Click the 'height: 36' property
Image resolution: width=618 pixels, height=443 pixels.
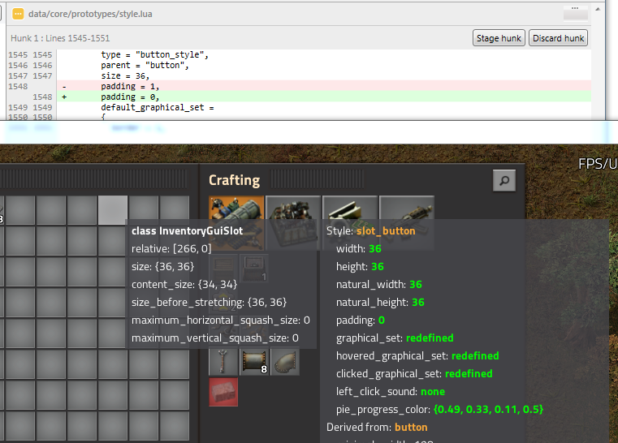click(x=360, y=267)
